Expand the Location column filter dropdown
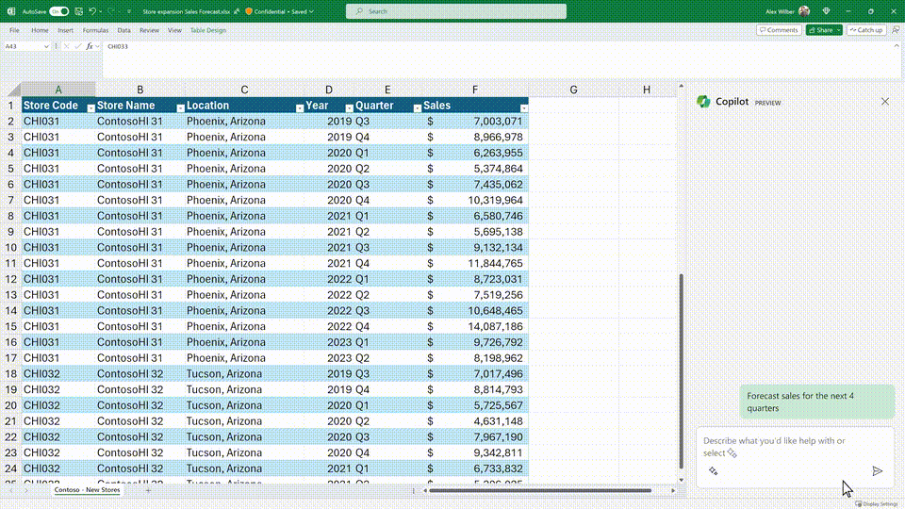Image resolution: width=905 pixels, height=509 pixels. (x=299, y=107)
